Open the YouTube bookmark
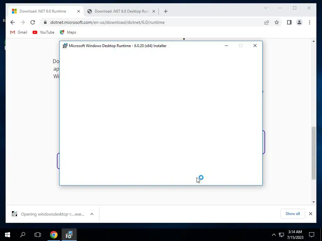Screen dimensions: 322x241 (43, 32)
